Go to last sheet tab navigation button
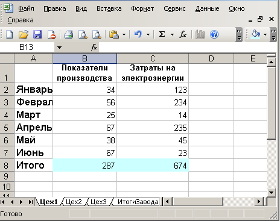This screenshot has height=221, width=280. coord(31,202)
